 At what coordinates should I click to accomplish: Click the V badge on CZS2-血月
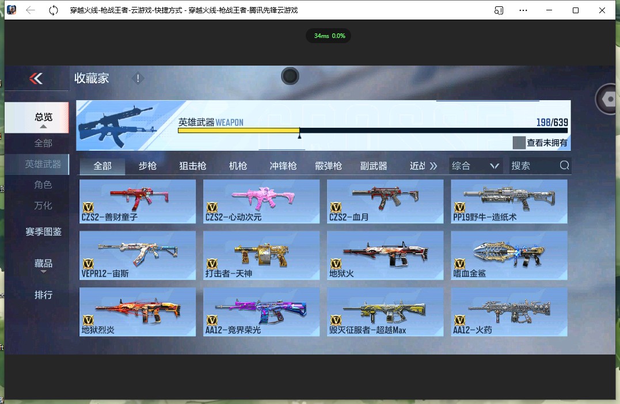tap(336, 207)
